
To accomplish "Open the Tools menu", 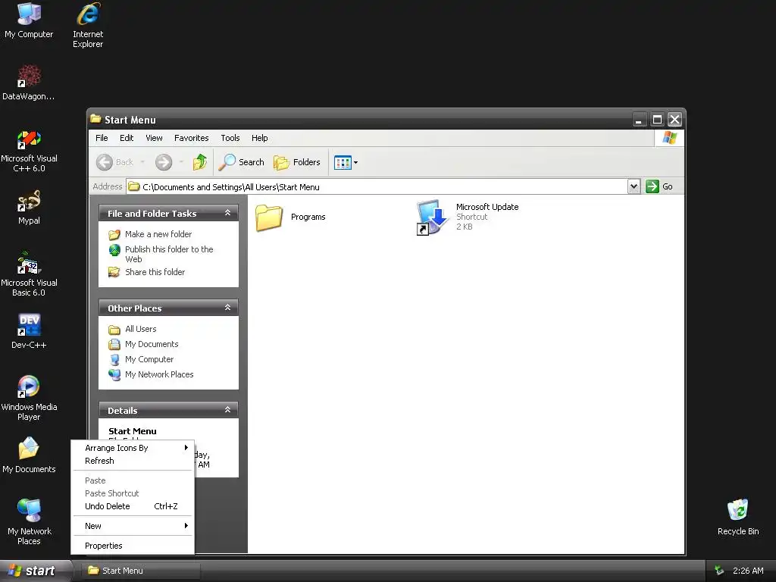I will (230, 138).
